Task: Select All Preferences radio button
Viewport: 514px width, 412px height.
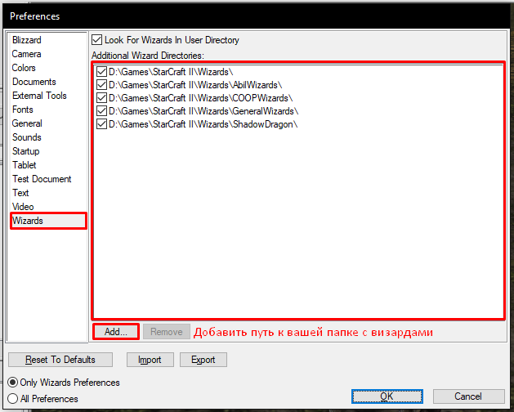Action: tap(13, 399)
